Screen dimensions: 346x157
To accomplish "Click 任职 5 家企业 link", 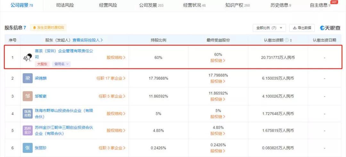I will (x=112, y=96).
